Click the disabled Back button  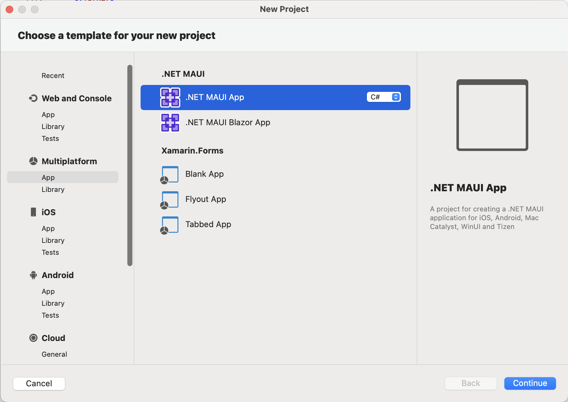(471, 383)
